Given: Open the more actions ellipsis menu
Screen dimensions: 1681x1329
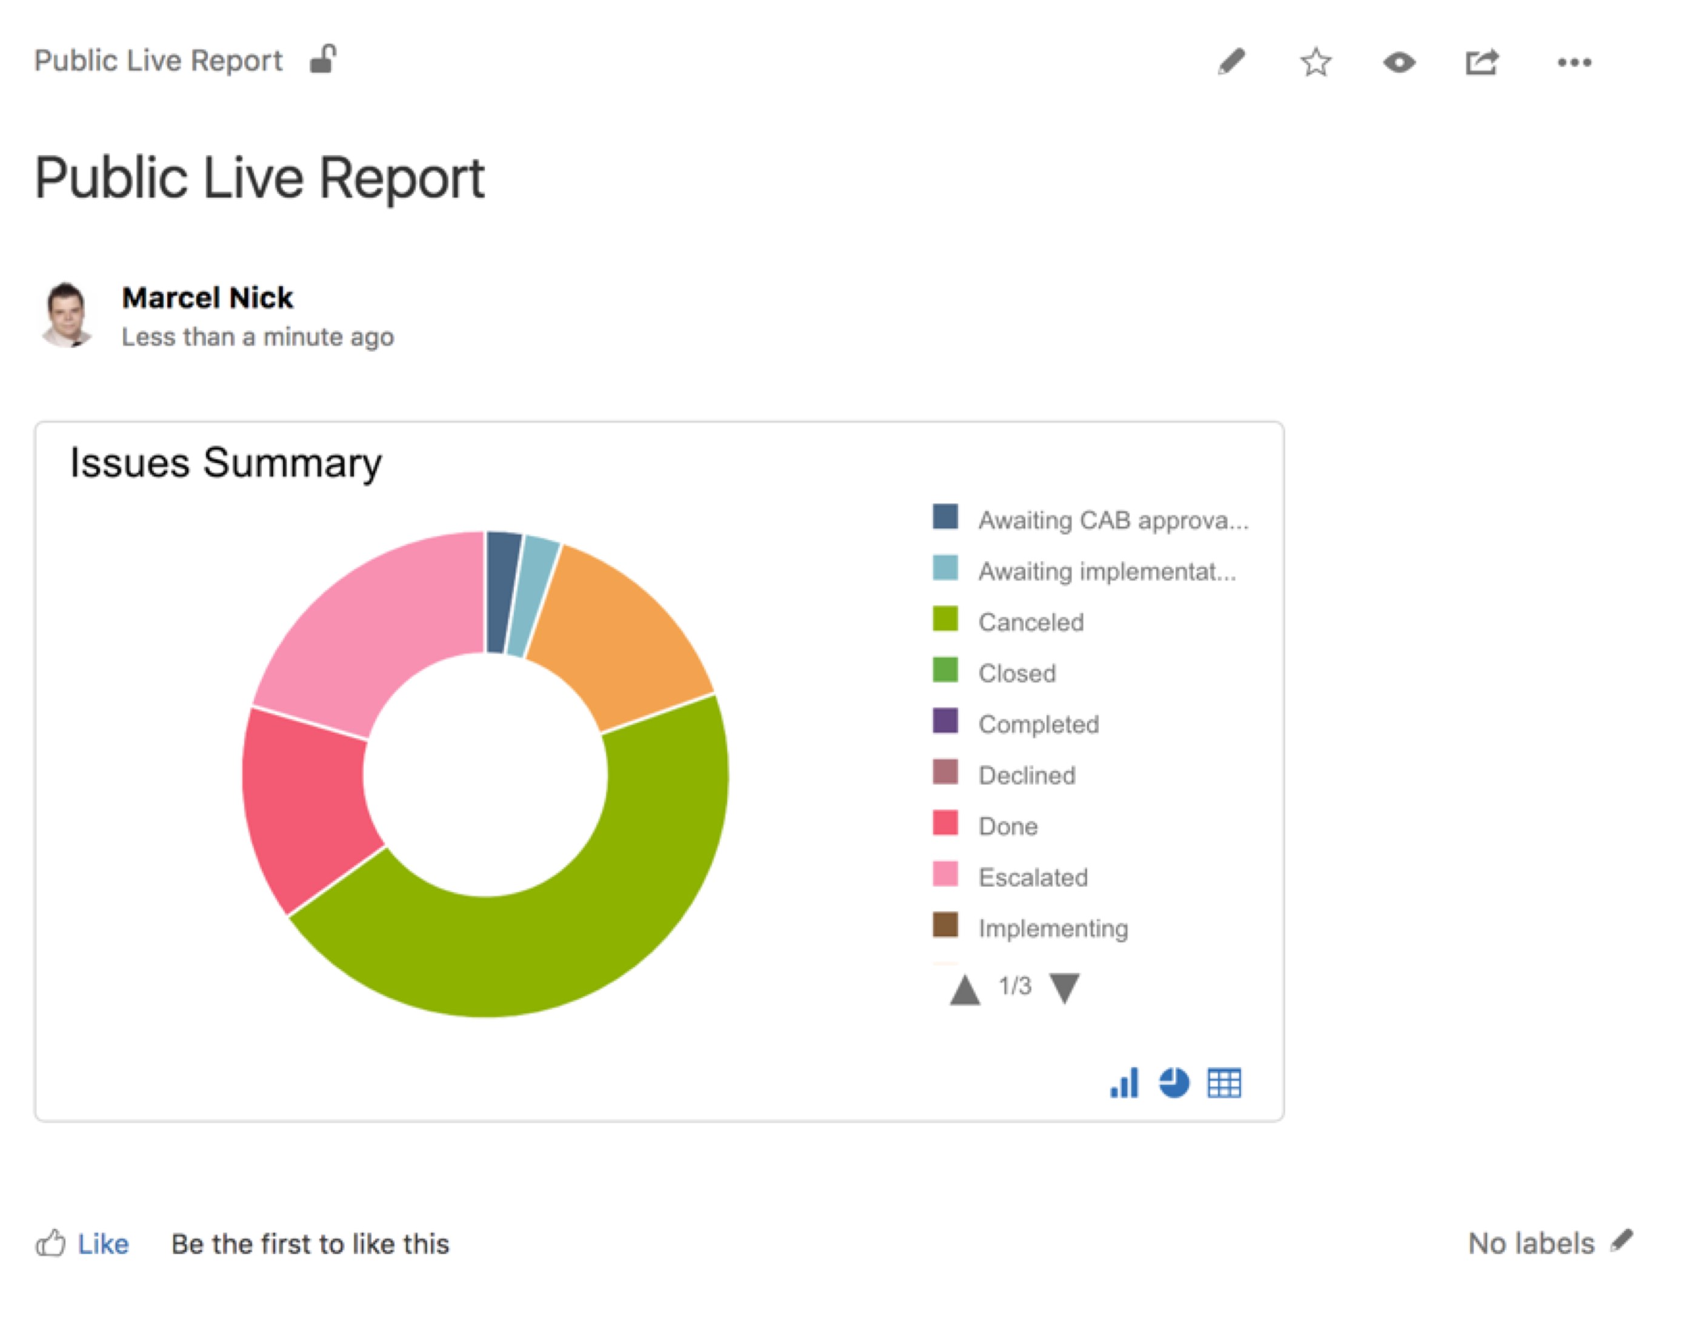Looking at the screenshot, I should click(x=1574, y=61).
